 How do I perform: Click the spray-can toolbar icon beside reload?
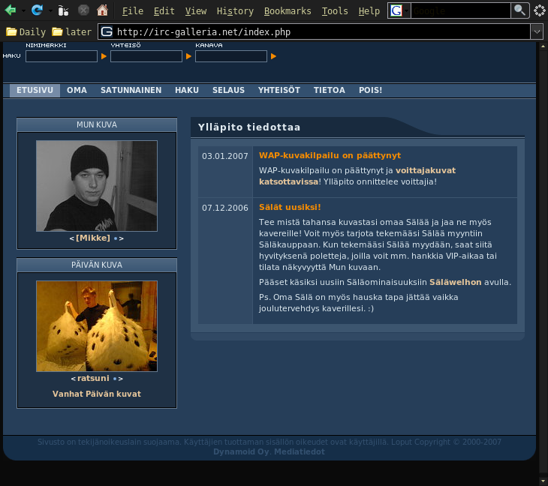click(63, 10)
